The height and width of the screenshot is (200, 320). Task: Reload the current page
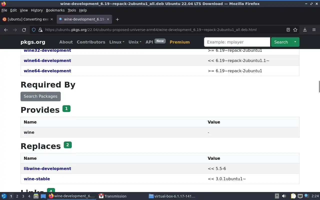(24, 30)
